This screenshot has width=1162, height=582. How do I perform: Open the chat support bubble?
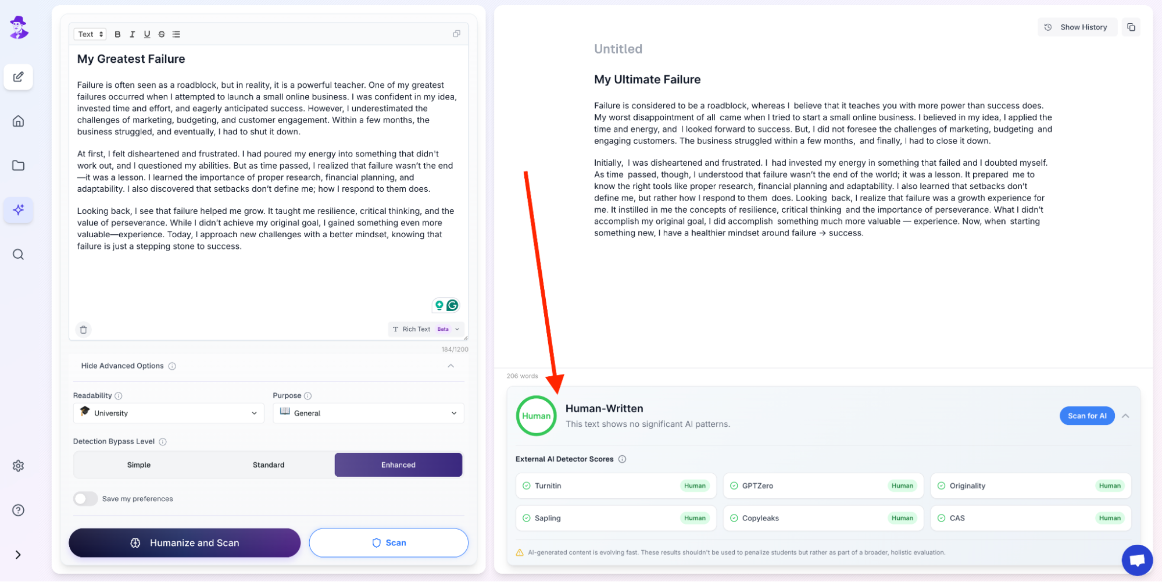coord(1137,559)
